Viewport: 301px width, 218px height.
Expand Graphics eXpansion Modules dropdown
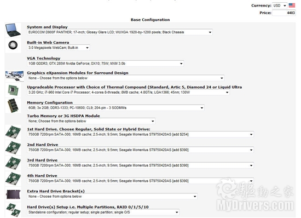125,78
